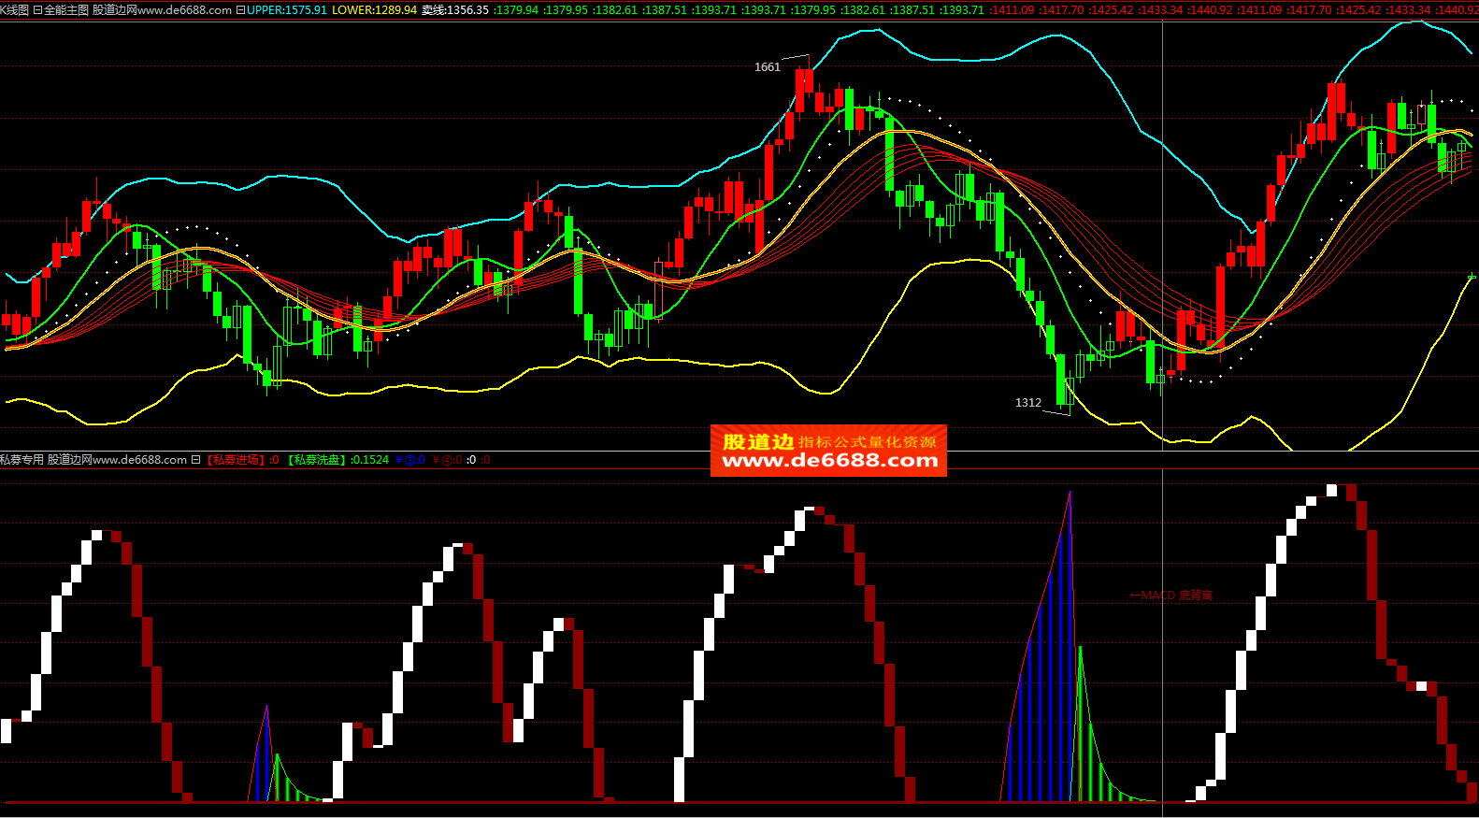Screen dimensions: 1479x818
Task: Click the 1312 low price marker
Action: [x=1027, y=403]
